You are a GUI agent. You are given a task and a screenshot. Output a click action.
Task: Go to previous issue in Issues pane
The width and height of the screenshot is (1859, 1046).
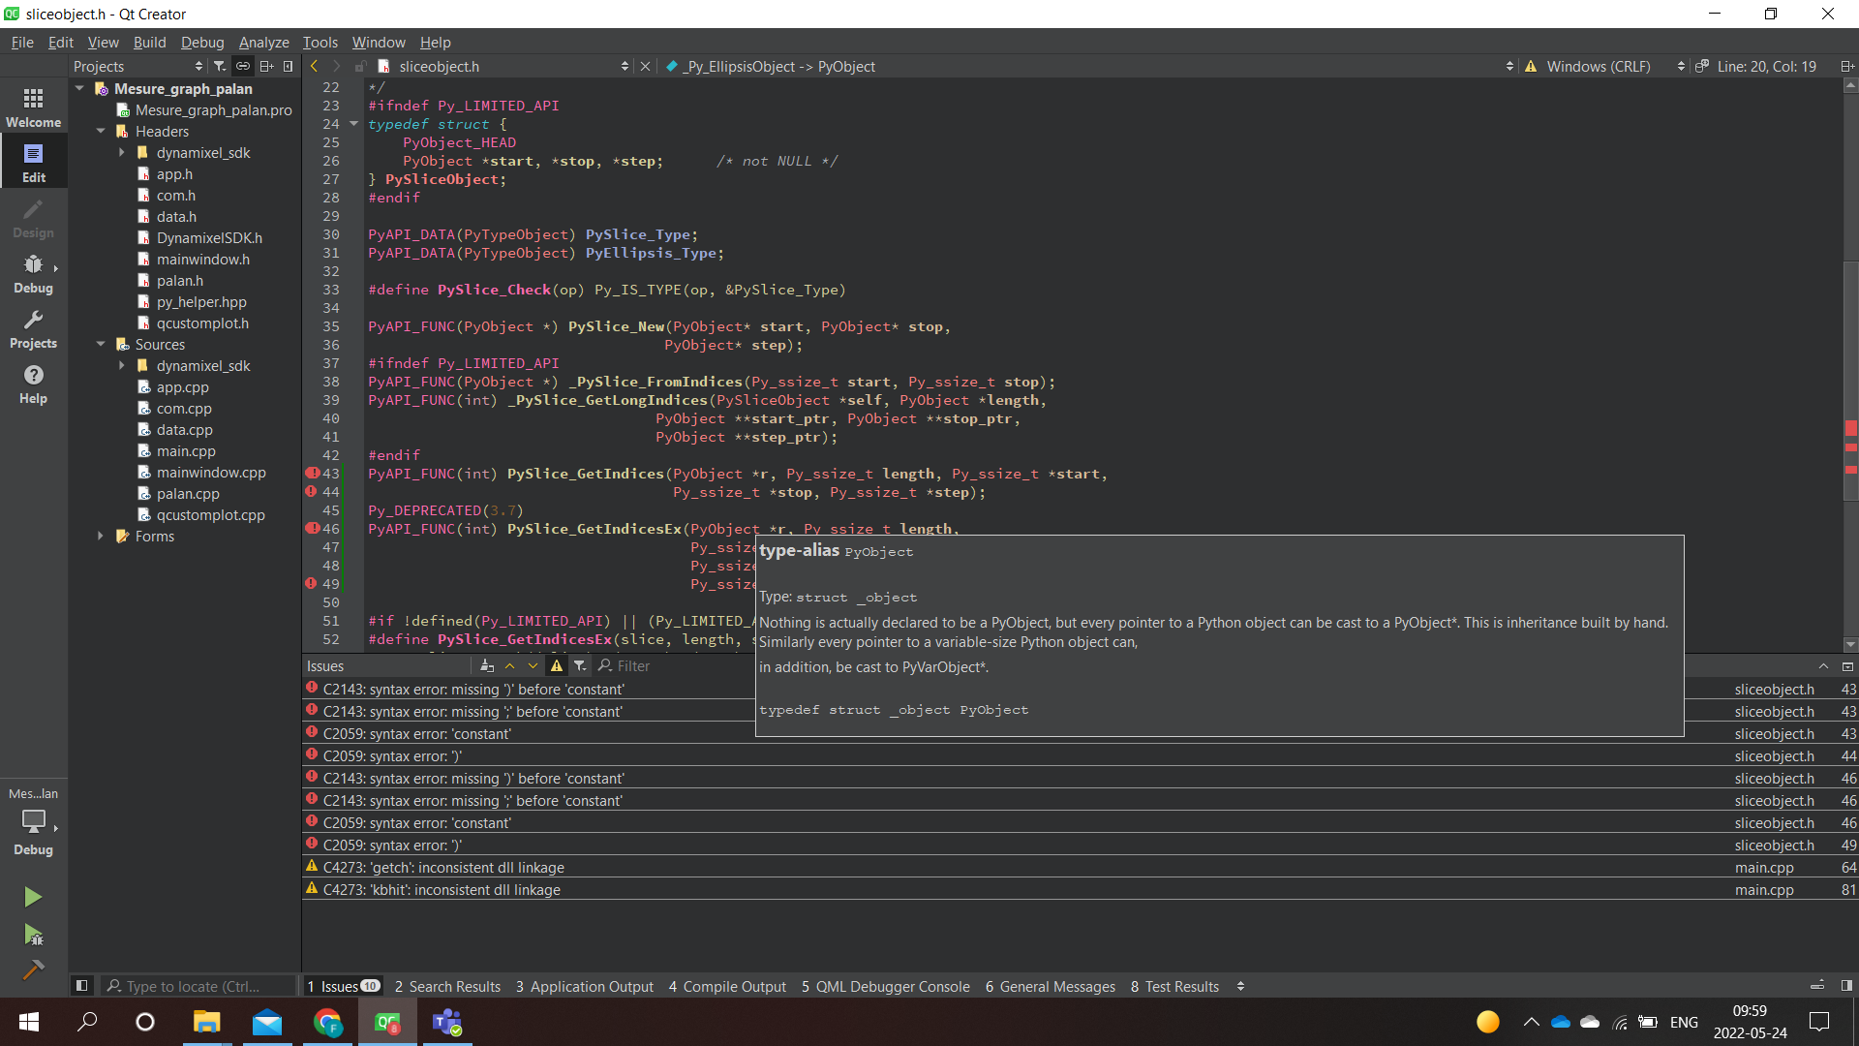509,665
